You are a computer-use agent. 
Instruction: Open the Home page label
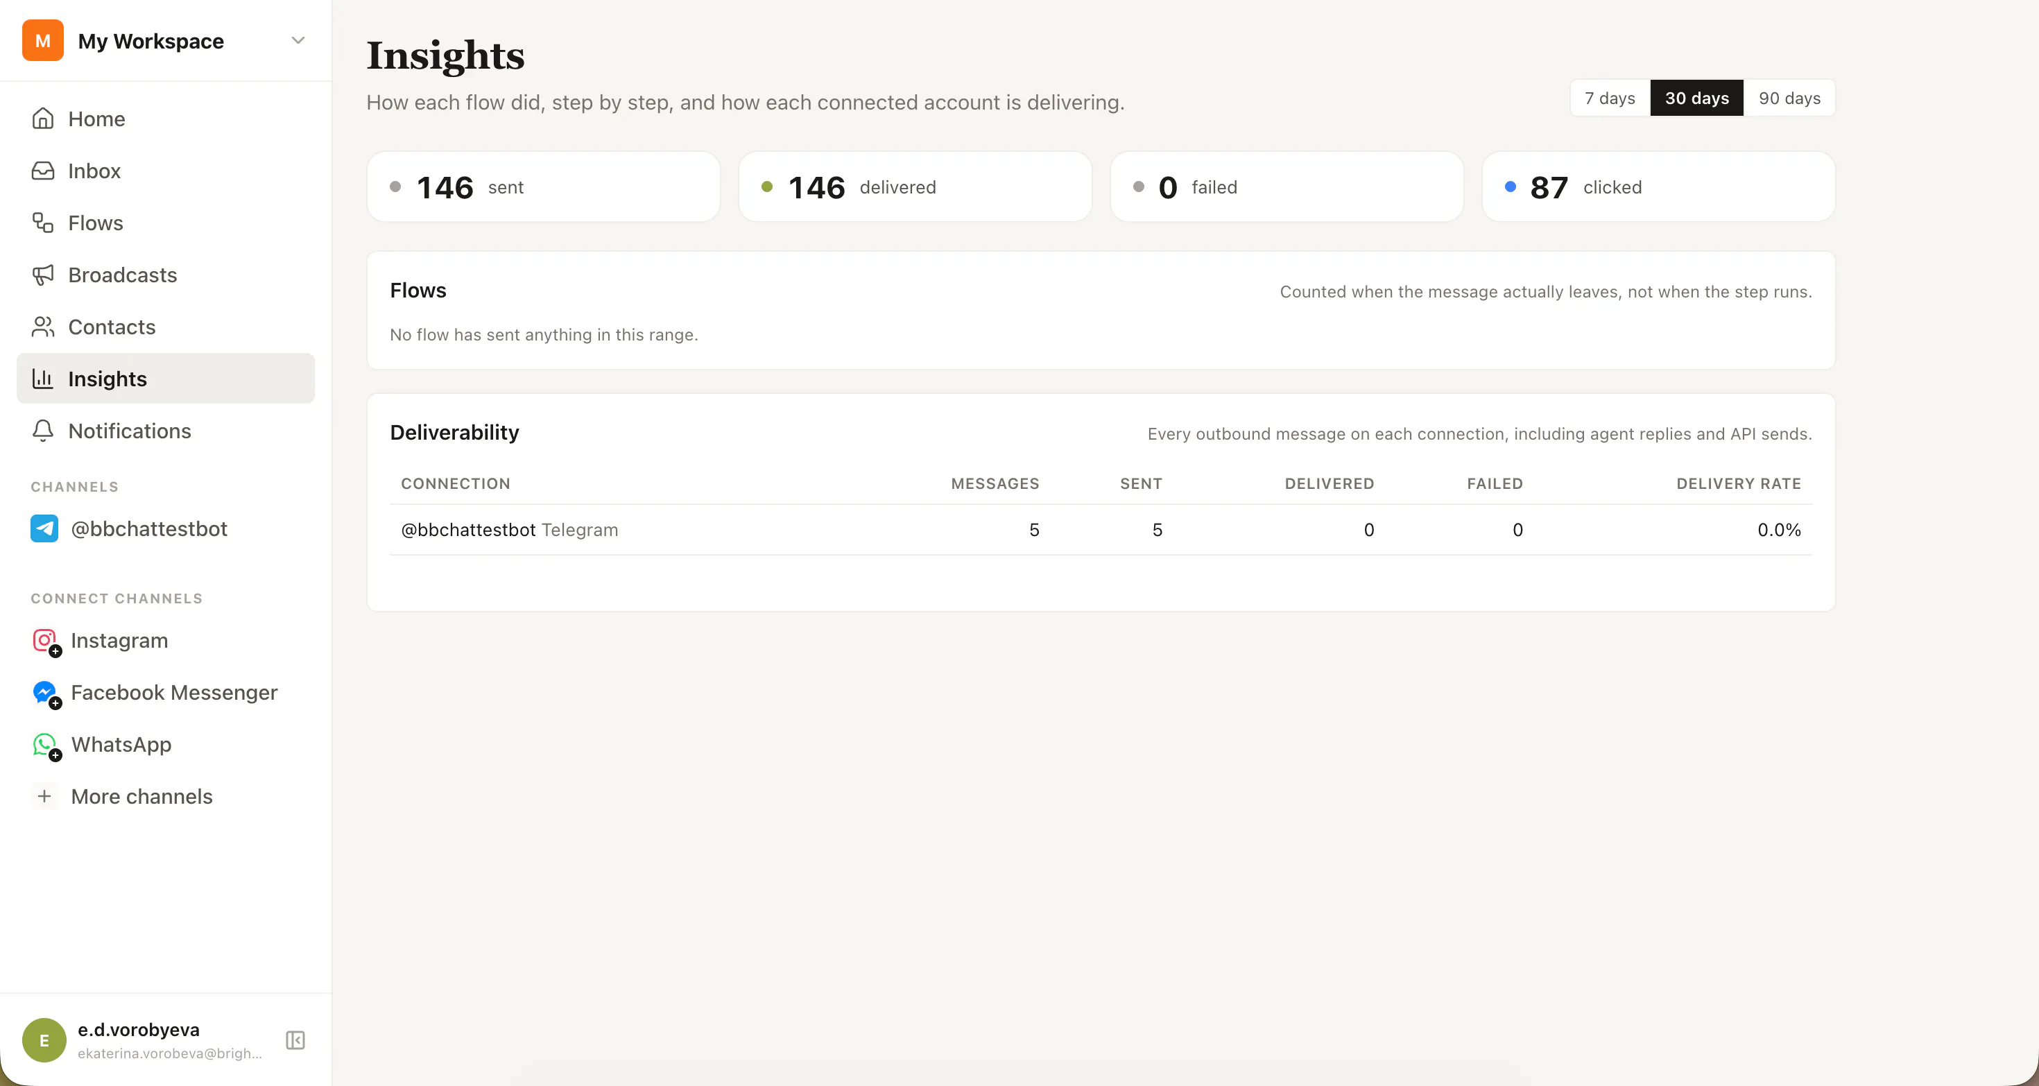[x=96, y=119]
